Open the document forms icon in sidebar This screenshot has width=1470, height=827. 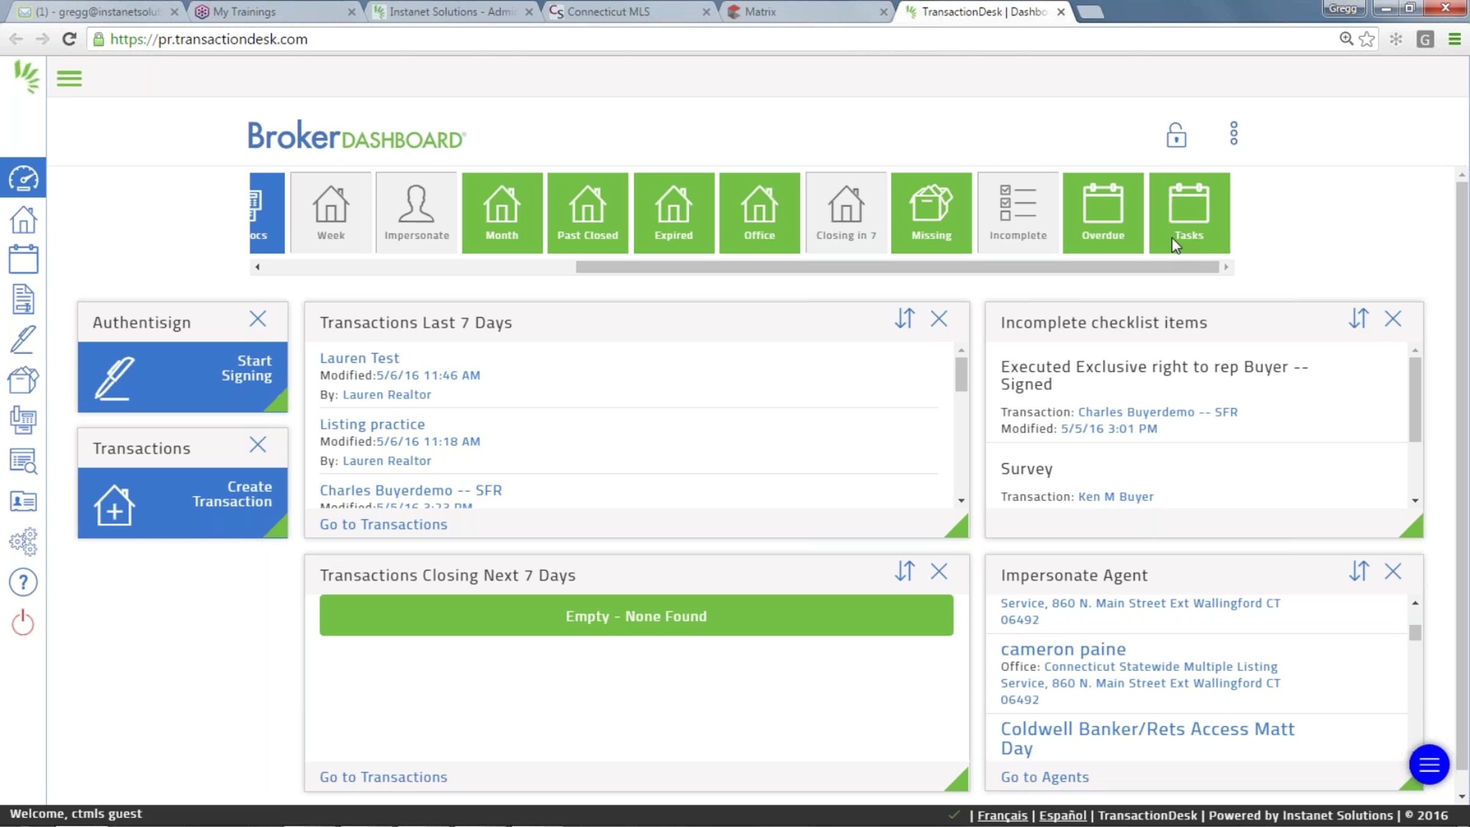[x=23, y=300]
